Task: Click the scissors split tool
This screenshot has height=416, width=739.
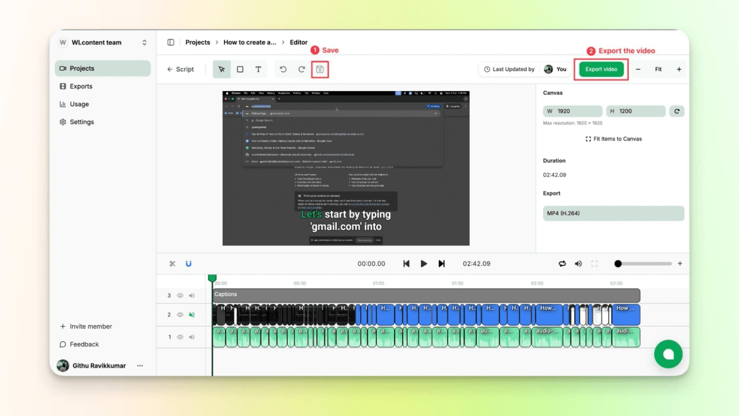Action: tap(172, 264)
